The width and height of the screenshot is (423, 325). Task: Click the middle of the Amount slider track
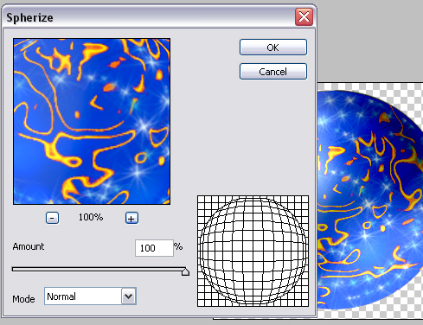[99, 269]
